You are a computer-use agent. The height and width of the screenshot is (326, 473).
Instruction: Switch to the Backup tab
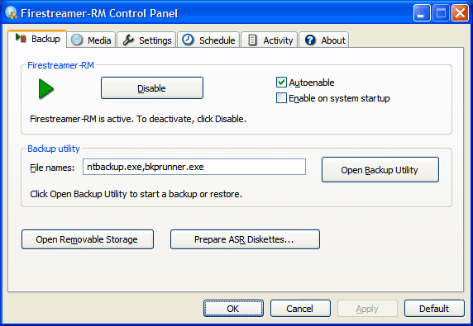tap(37, 39)
